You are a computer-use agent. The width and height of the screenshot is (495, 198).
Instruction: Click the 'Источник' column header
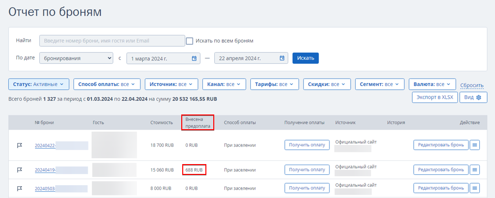[345, 122]
